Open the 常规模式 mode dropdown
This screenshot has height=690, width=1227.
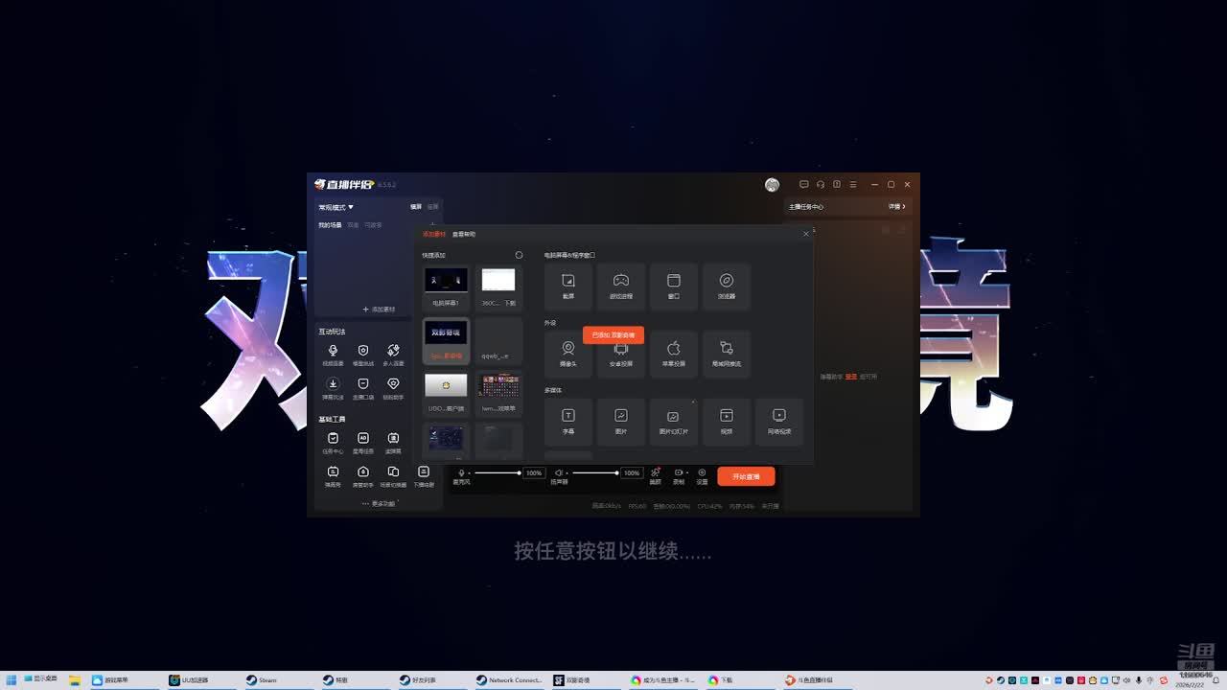click(x=336, y=207)
